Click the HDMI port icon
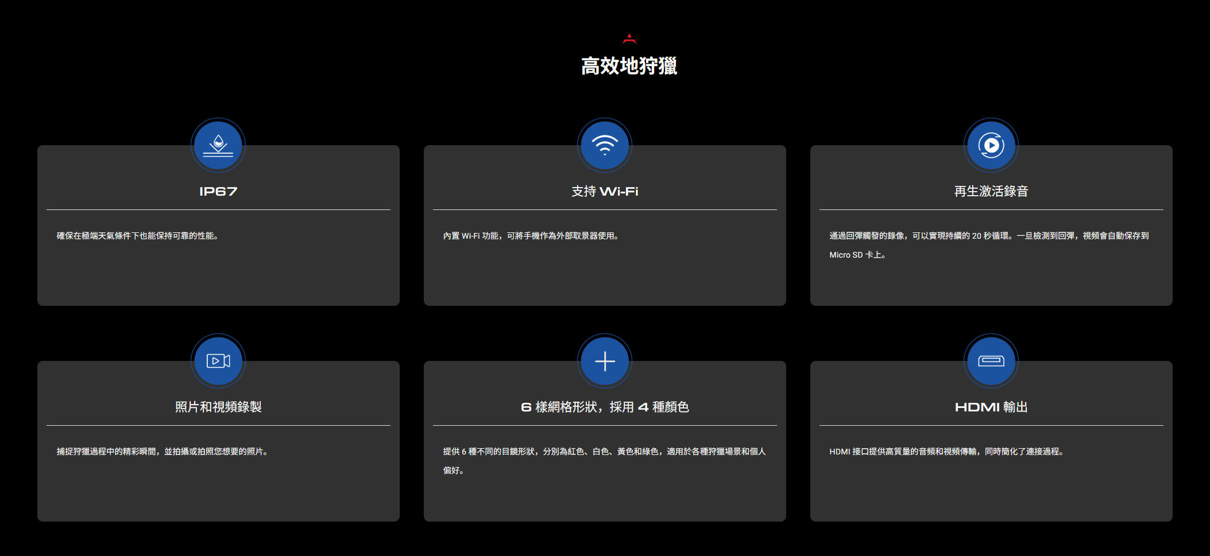The height and width of the screenshot is (556, 1210). (991, 361)
